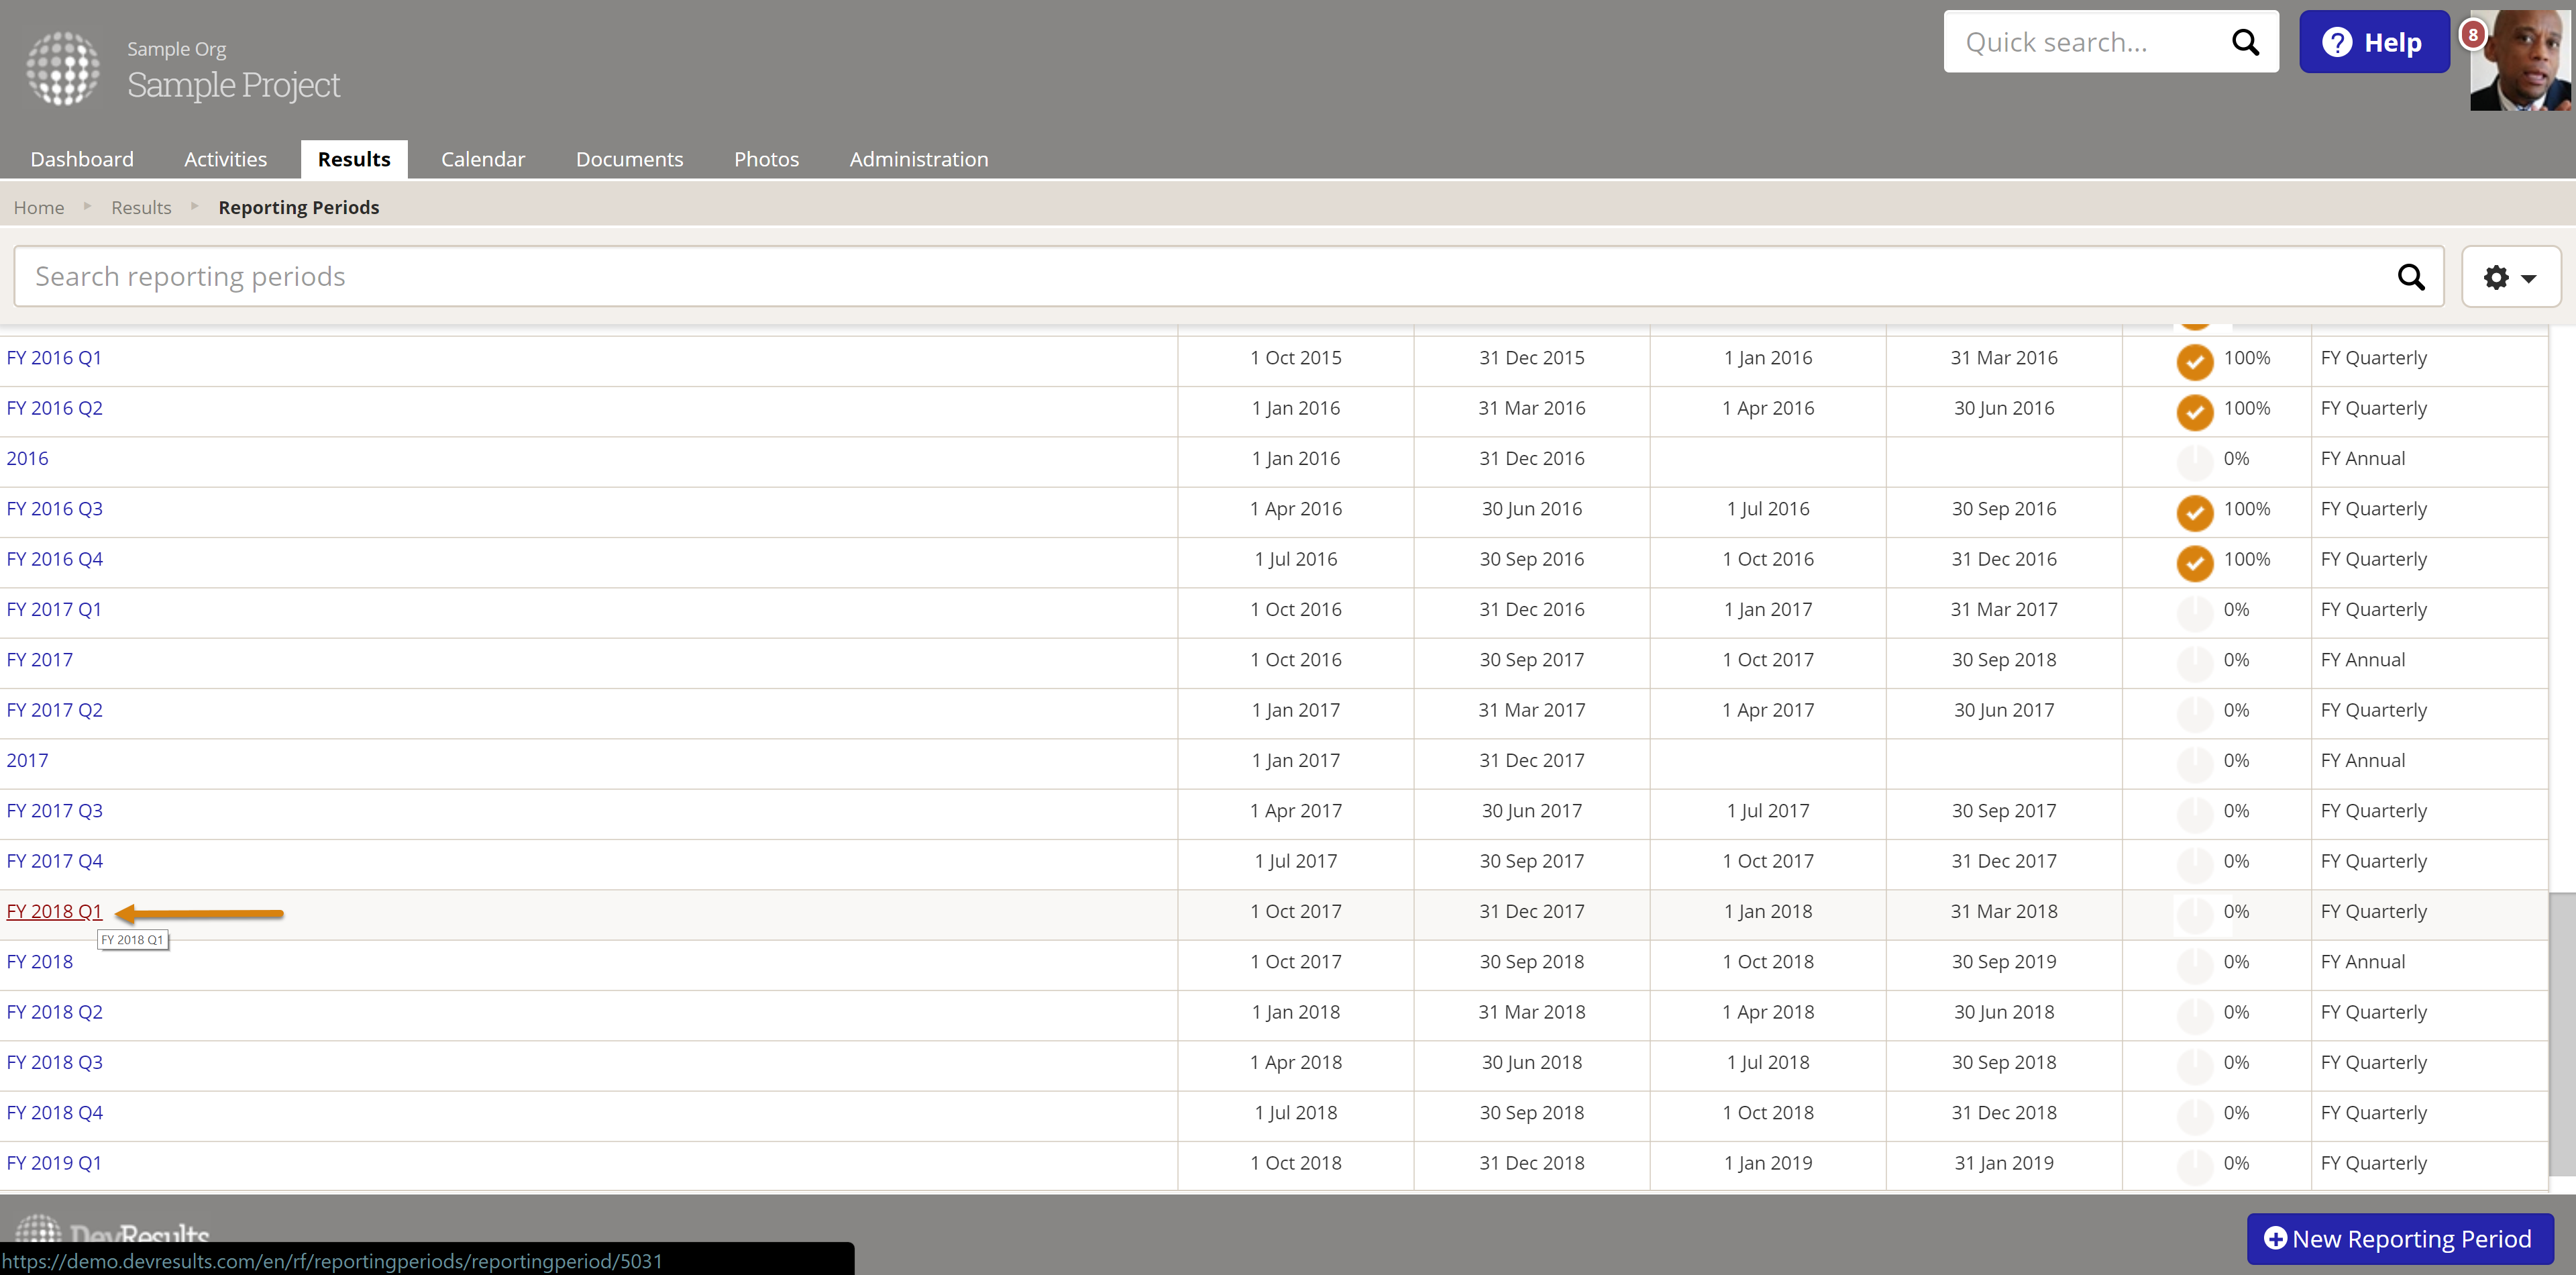Focus the Search reporting periods field
This screenshot has height=1275, width=2576.
click(1200, 277)
